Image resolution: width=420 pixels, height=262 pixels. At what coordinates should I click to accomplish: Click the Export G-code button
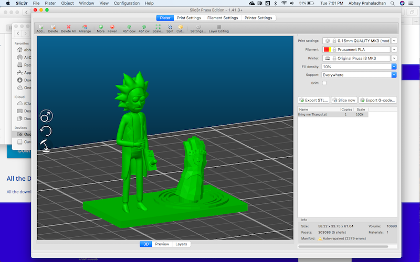[377, 100]
